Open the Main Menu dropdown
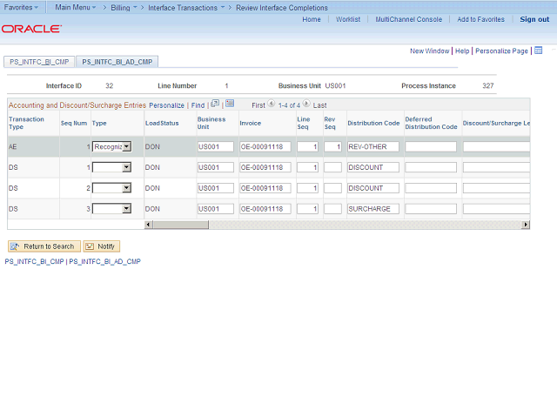The height and width of the screenshot is (418, 557). point(76,7)
